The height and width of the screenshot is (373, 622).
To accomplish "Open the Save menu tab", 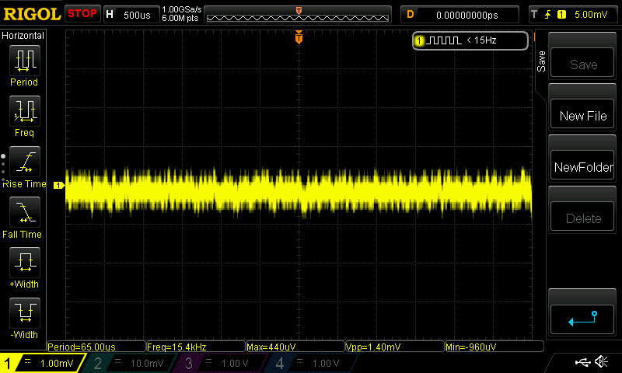I will [541, 61].
